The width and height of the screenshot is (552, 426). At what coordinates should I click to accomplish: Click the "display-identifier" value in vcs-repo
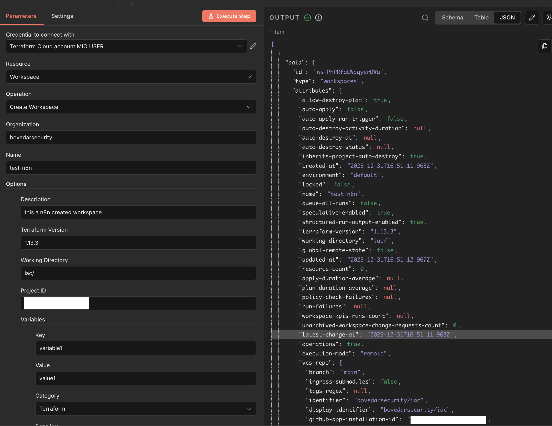[x=415, y=410]
